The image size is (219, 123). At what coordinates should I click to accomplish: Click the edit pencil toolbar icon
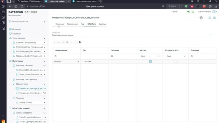59,42
